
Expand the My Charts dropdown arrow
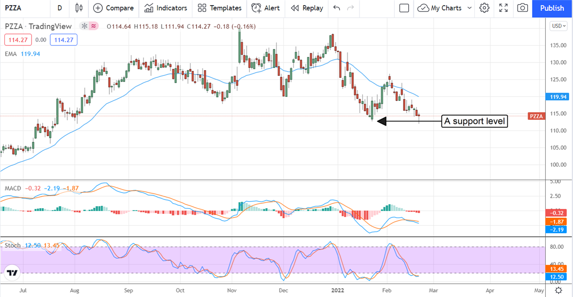pyautogui.click(x=469, y=8)
